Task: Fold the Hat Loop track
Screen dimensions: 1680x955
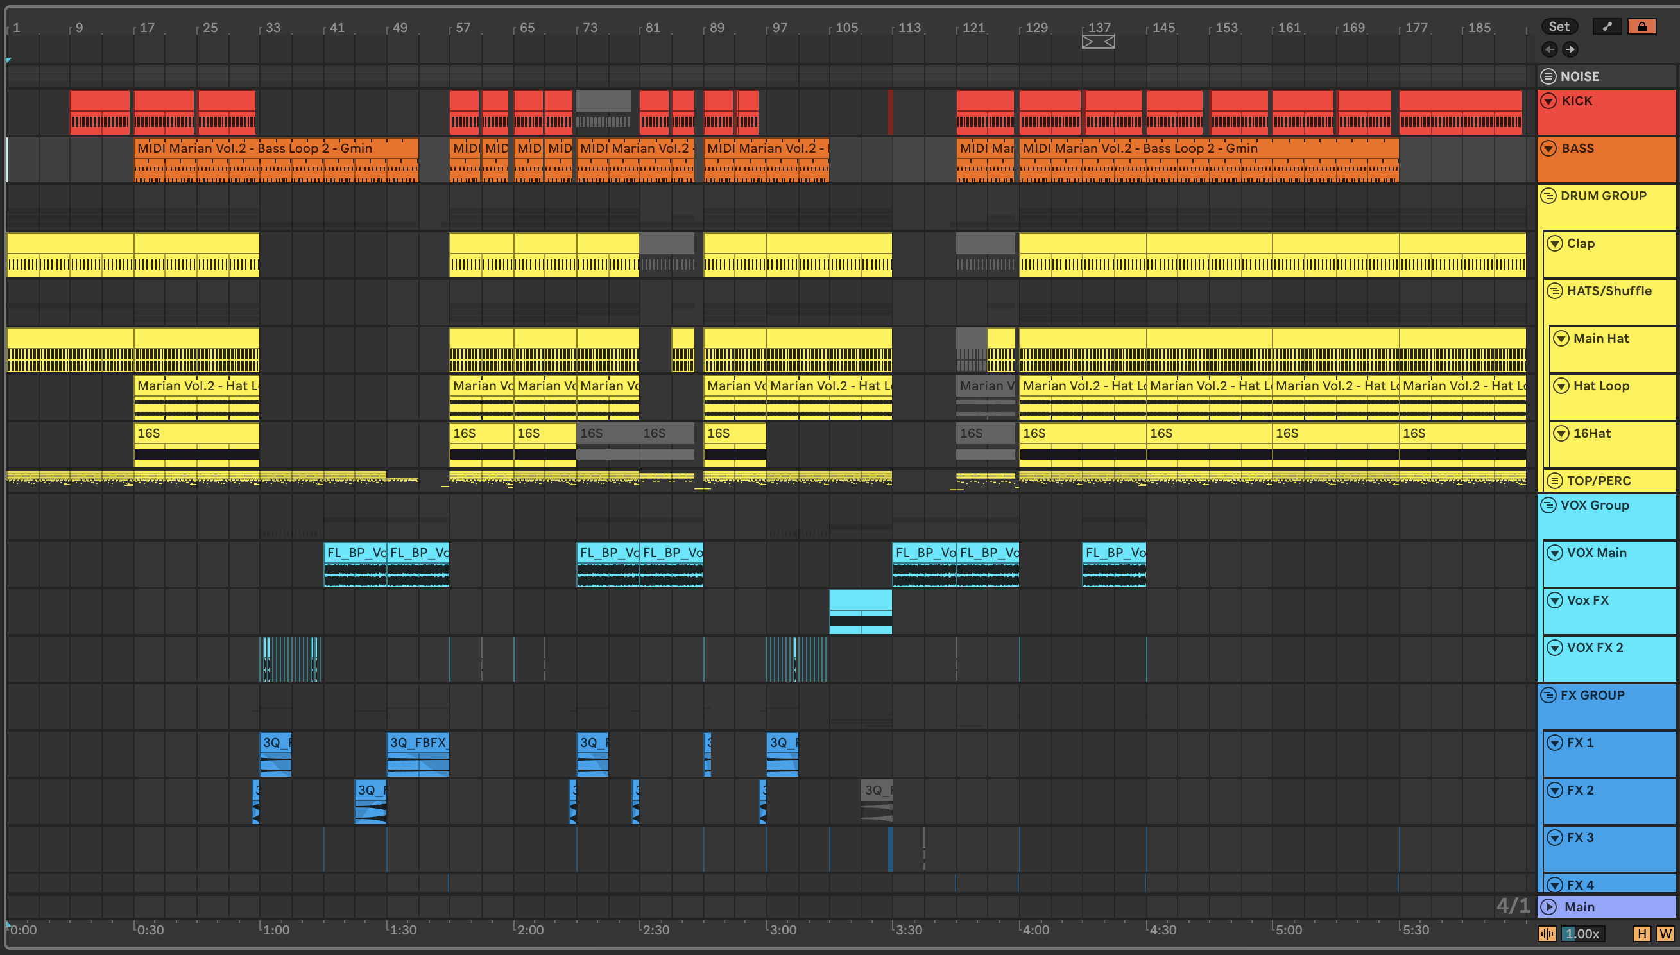Action: point(1561,386)
